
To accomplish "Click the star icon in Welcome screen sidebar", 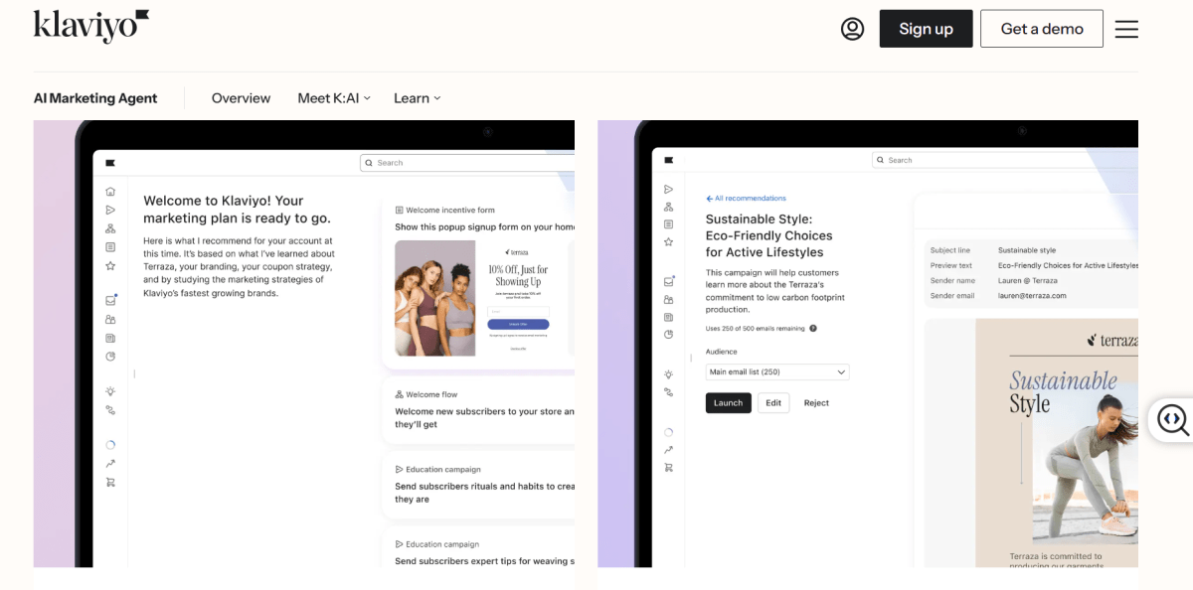I will pyautogui.click(x=110, y=265).
